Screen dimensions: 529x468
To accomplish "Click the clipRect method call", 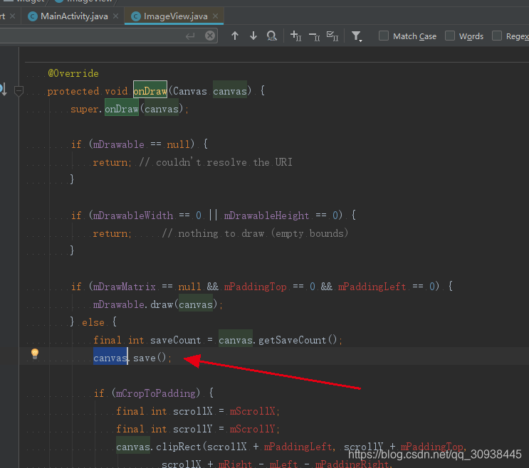I will click(178, 447).
